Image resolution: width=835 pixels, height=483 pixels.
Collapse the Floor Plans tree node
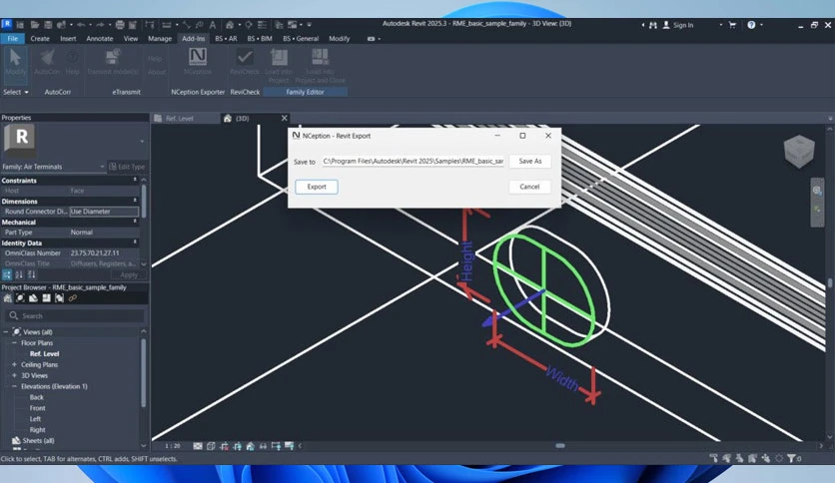click(x=14, y=343)
